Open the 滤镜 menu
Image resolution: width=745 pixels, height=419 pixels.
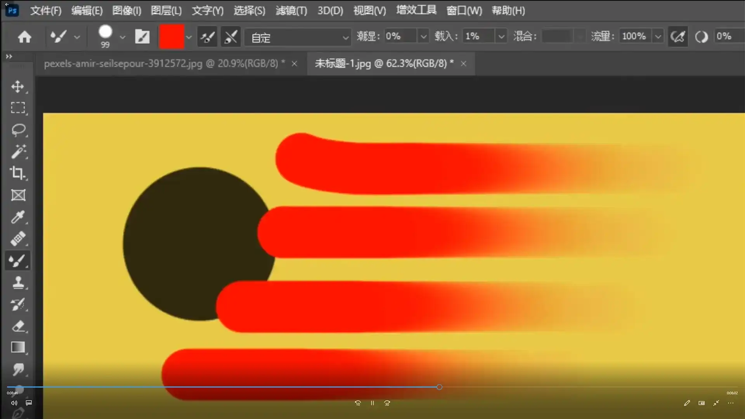coord(291,10)
